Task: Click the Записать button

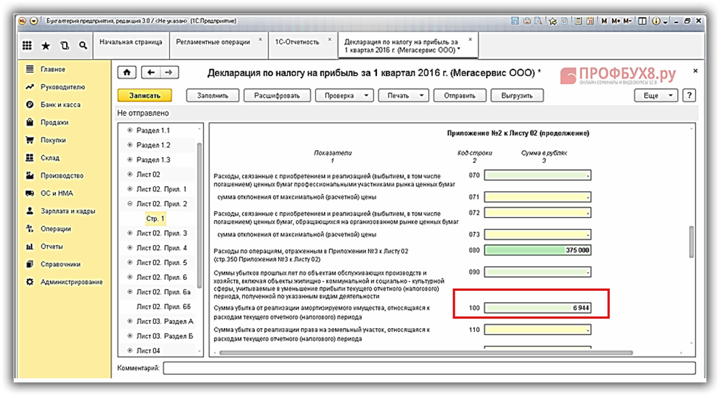Action: pyautogui.click(x=144, y=96)
